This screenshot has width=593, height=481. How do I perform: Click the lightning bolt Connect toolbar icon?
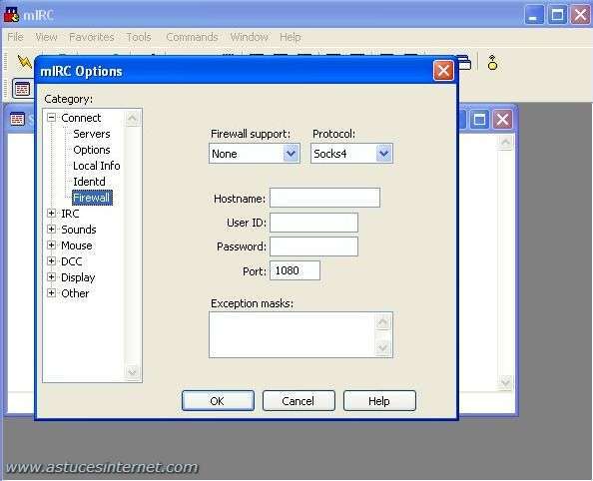pos(25,62)
